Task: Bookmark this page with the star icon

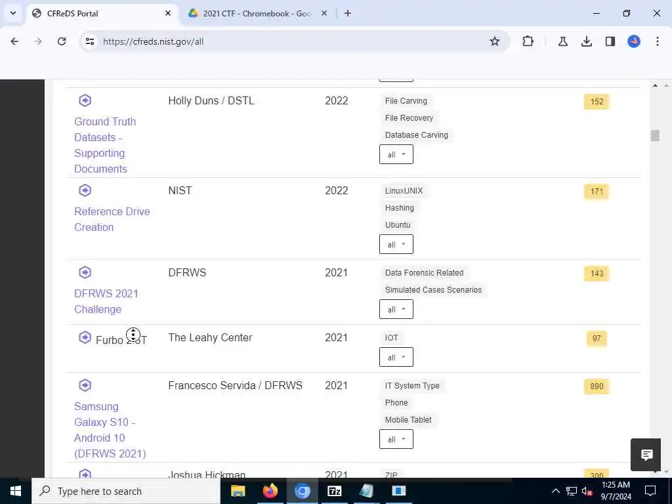Action: 495,41
